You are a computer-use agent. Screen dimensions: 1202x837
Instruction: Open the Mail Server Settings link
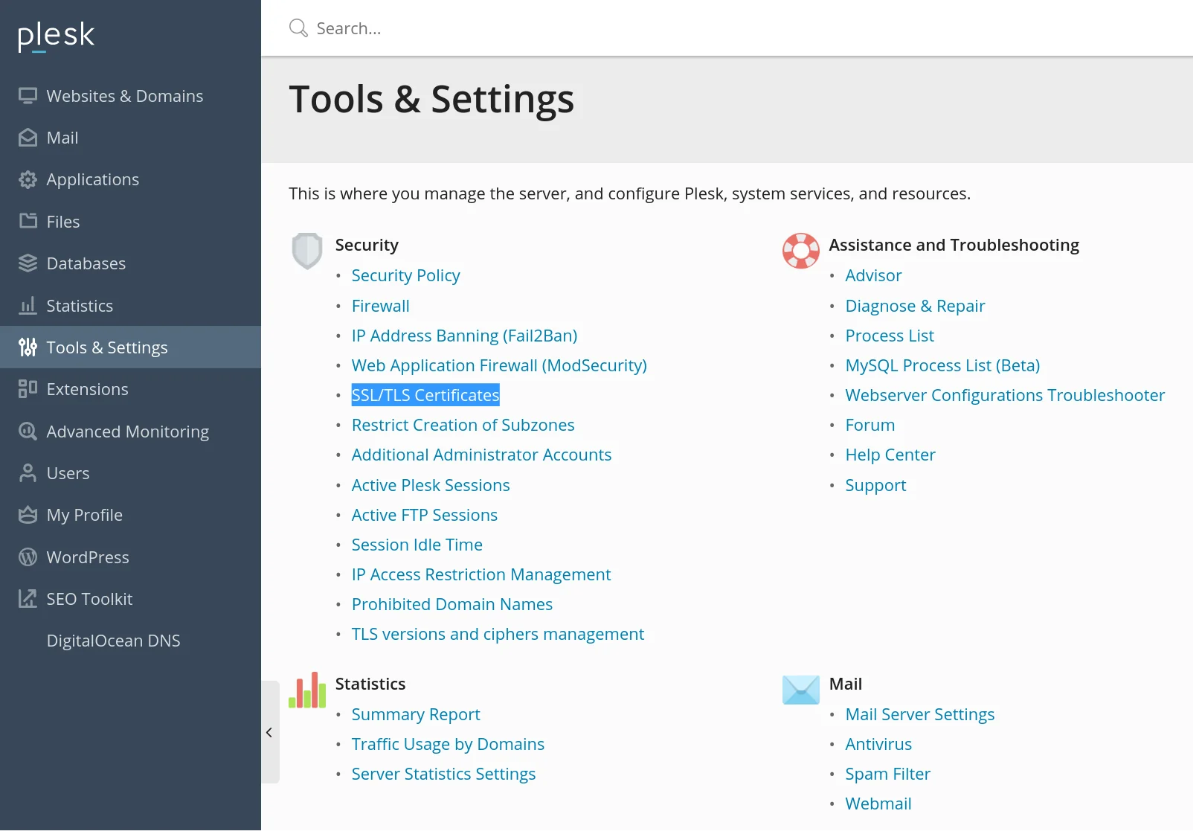[x=919, y=714]
